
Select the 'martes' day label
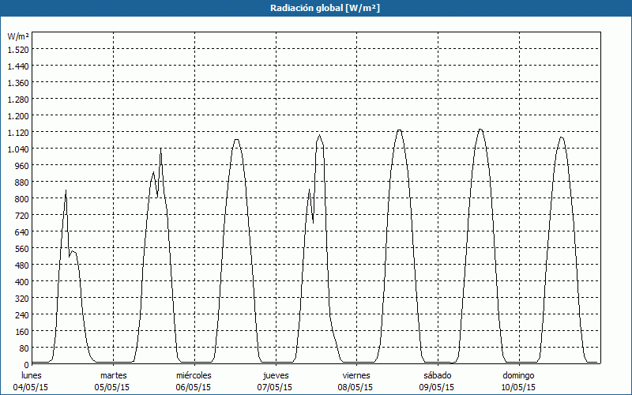coord(114,375)
